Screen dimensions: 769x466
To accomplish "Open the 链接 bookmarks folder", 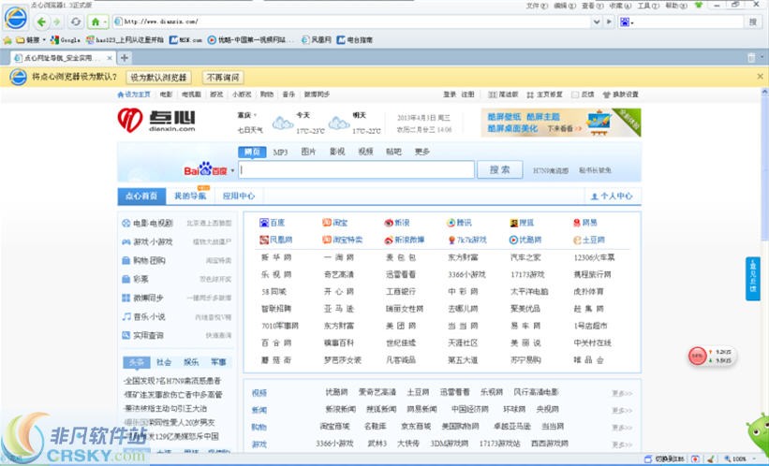I will point(30,39).
